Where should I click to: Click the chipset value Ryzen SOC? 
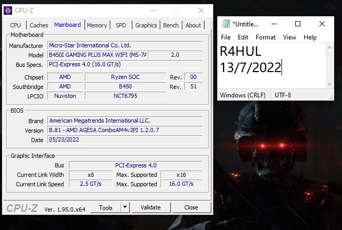click(125, 77)
